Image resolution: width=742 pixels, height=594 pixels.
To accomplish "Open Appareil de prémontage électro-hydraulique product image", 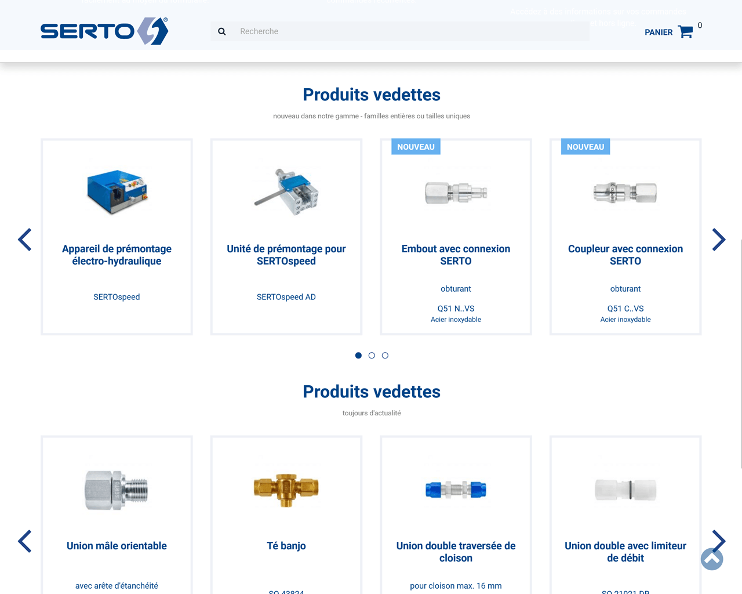I will 117,193.
